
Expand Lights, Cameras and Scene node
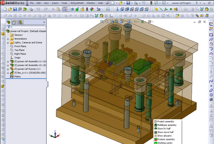click(8, 43)
